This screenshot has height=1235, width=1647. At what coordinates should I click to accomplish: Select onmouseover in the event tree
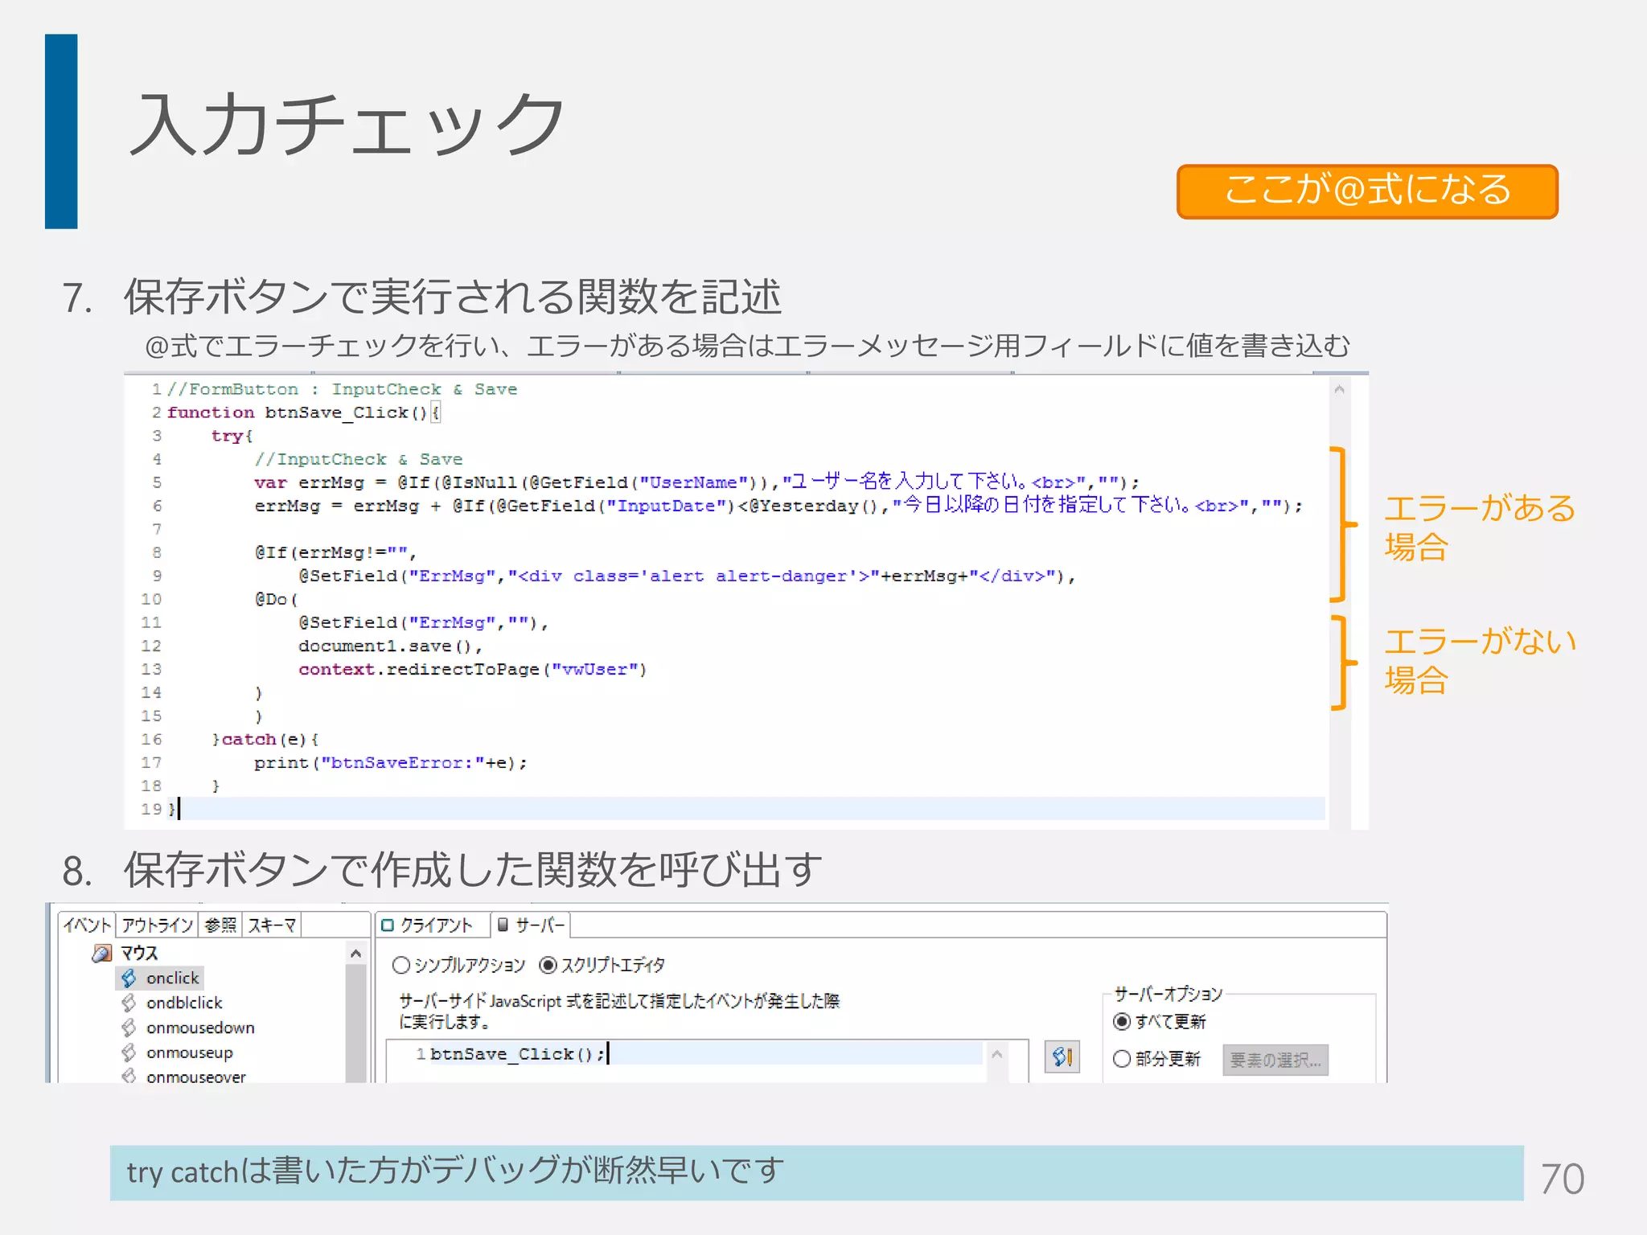195,1077
